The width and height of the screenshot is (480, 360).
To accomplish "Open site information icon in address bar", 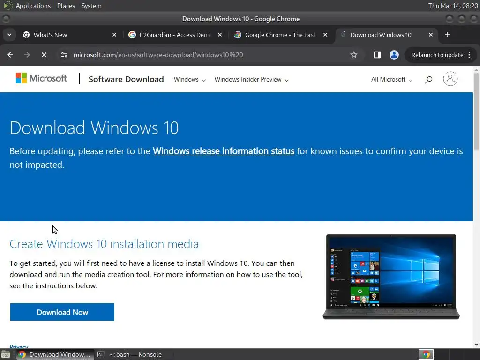I will (x=64, y=55).
